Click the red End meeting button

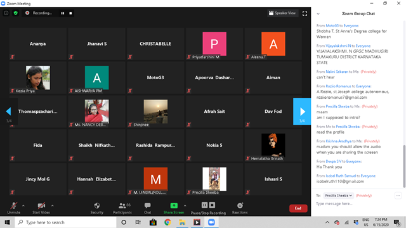click(x=298, y=208)
